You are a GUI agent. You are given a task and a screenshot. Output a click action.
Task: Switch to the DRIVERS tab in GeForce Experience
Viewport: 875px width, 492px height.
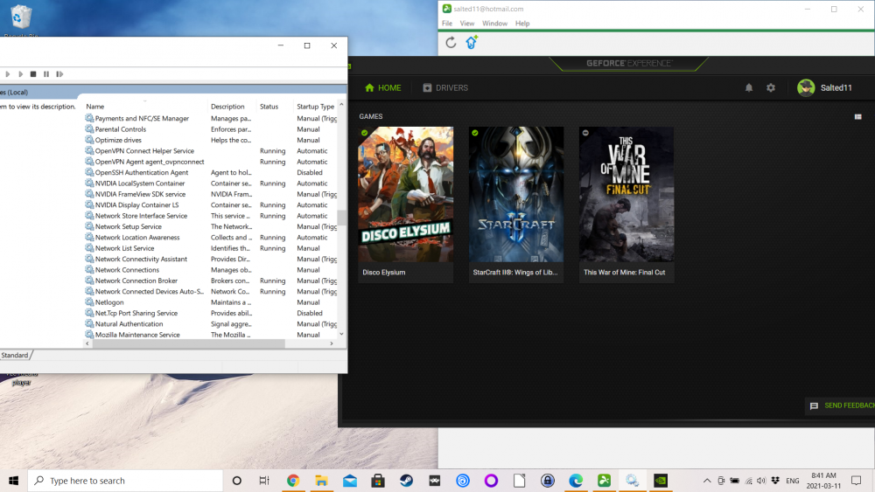click(x=445, y=88)
